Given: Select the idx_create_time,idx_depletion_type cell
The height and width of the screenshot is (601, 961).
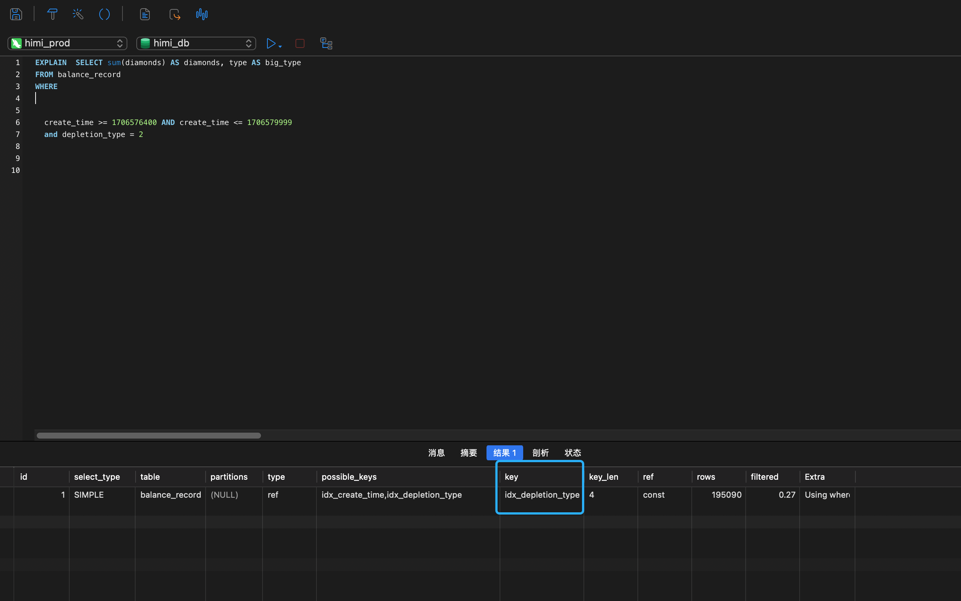Looking at the screenshot, I should tap(408, 495).
